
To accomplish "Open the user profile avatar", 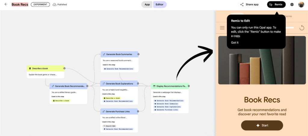I will pos(301,5).
